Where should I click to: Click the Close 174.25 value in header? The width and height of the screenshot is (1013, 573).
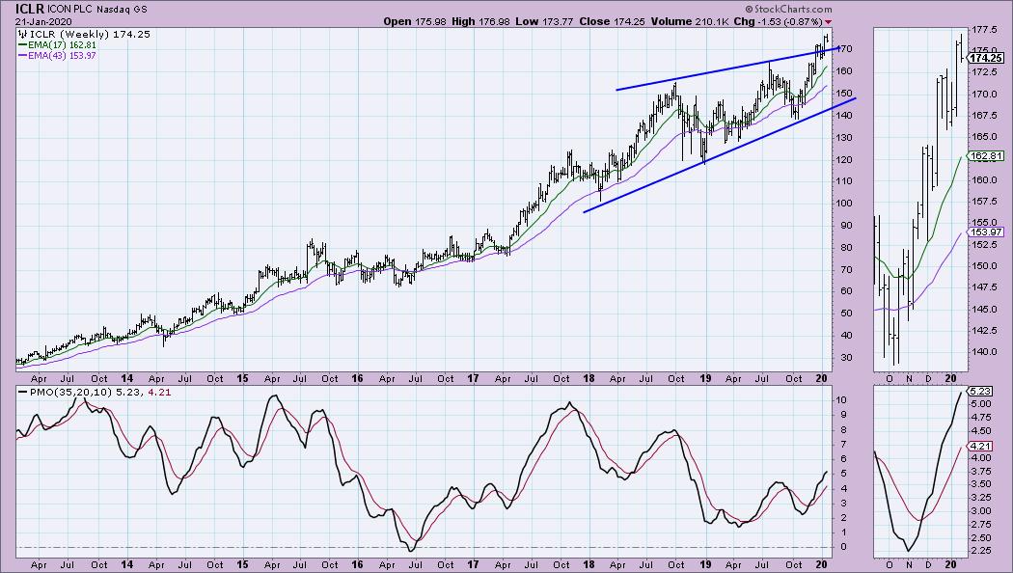(612, 21)
